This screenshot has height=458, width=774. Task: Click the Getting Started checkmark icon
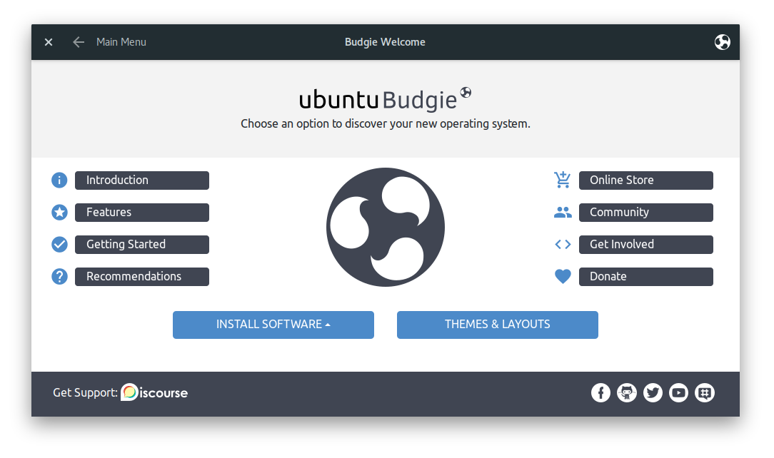[x=59, y=245]
